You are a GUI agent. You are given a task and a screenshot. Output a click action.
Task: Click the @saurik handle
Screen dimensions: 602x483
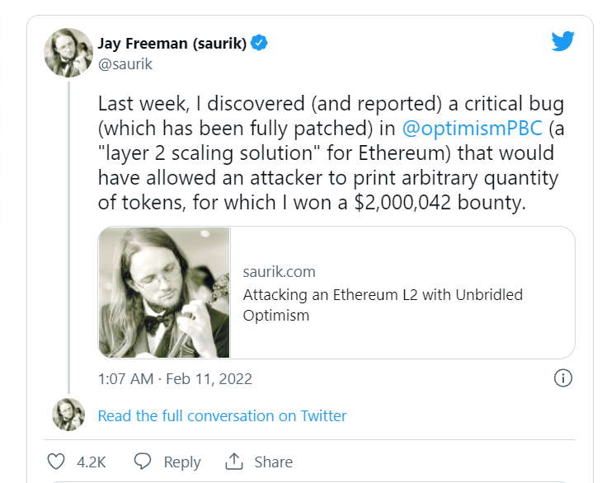(125, 63)
